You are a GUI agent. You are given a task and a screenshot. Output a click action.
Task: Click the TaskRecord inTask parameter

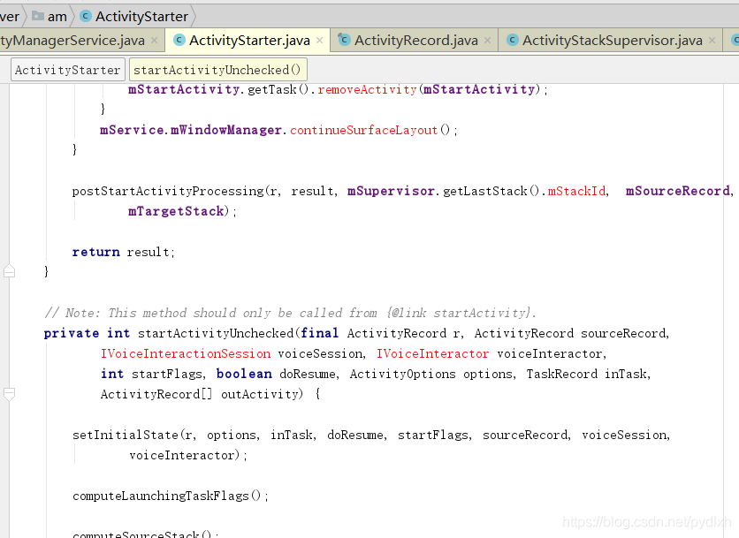click(x=587, y=374)
